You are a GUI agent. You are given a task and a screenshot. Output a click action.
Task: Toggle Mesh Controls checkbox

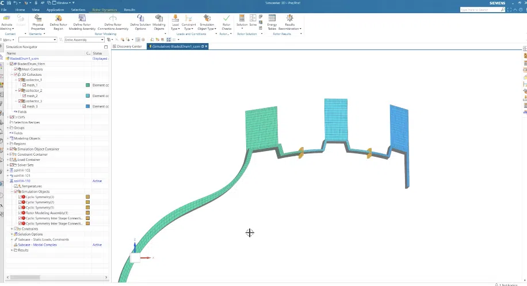point(16,69)
